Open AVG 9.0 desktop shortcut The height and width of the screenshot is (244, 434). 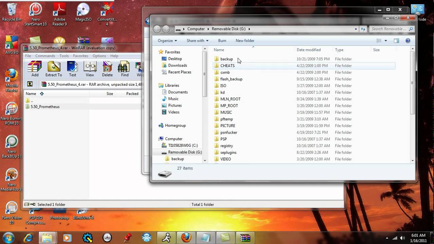12,45
